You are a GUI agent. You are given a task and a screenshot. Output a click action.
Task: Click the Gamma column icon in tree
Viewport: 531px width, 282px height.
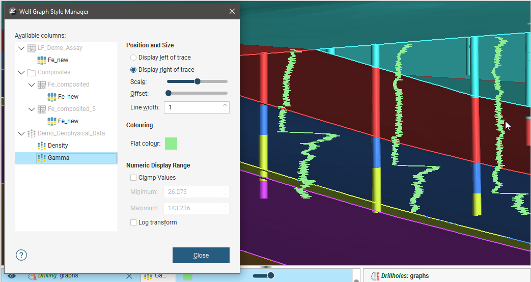point(42,158)
